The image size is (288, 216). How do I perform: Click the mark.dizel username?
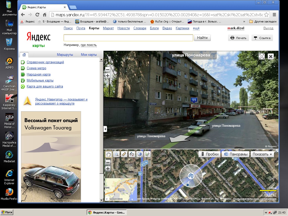[x=236, y=28]
